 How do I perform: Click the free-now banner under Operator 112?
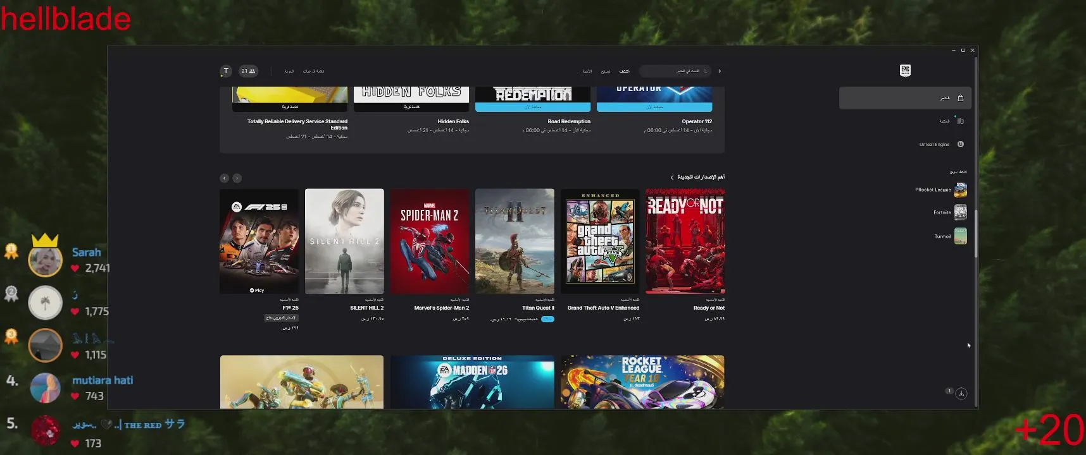[x=654, y=107]
